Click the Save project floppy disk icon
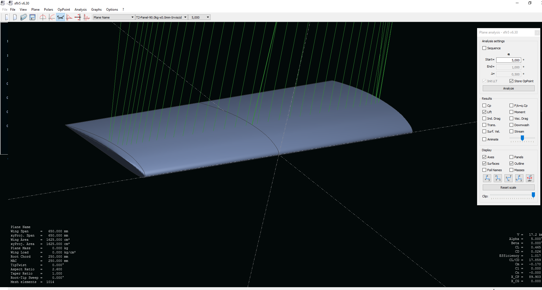542x290 pixels. click(32, 17)
